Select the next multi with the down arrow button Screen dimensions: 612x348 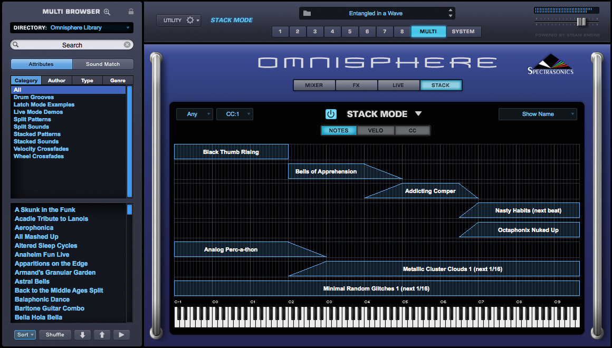point(82,335)
